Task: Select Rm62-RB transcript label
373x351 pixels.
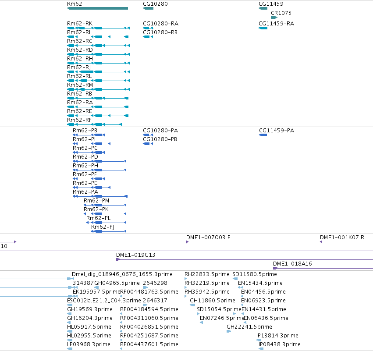Action: (x=79, y=94)
